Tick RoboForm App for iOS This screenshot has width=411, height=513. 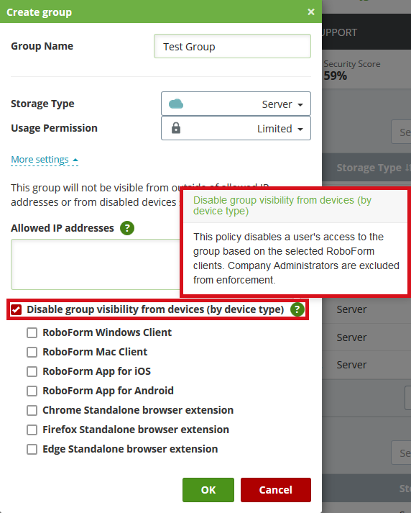[32, 372]
